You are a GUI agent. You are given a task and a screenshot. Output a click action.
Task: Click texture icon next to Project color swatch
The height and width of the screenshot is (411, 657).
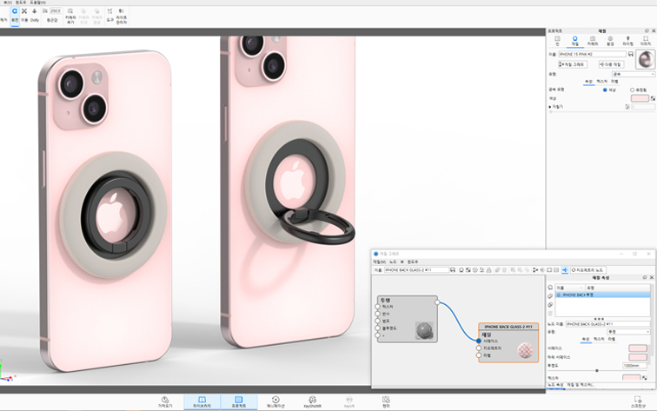coord(653,98)
